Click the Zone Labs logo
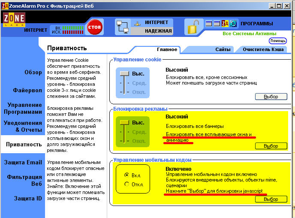295x218 pixels. pyautogui.click(x=14, y=19)
